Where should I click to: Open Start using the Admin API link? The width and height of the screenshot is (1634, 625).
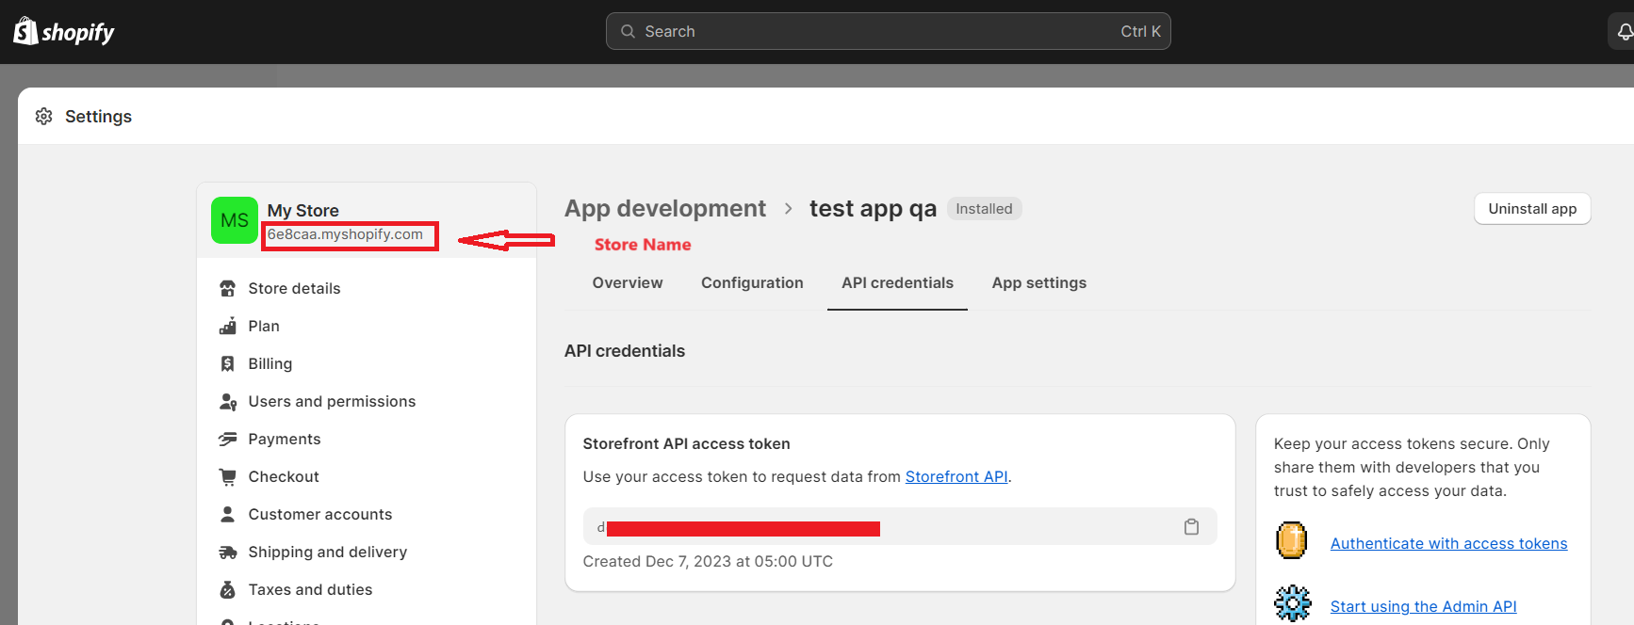(x=1423, y=606)
